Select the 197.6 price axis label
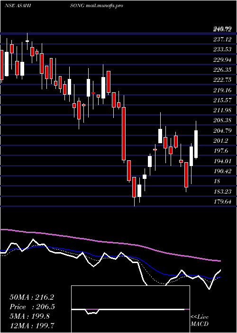The width and height of the screenshot is (237, 333). [x=220, y=151]
